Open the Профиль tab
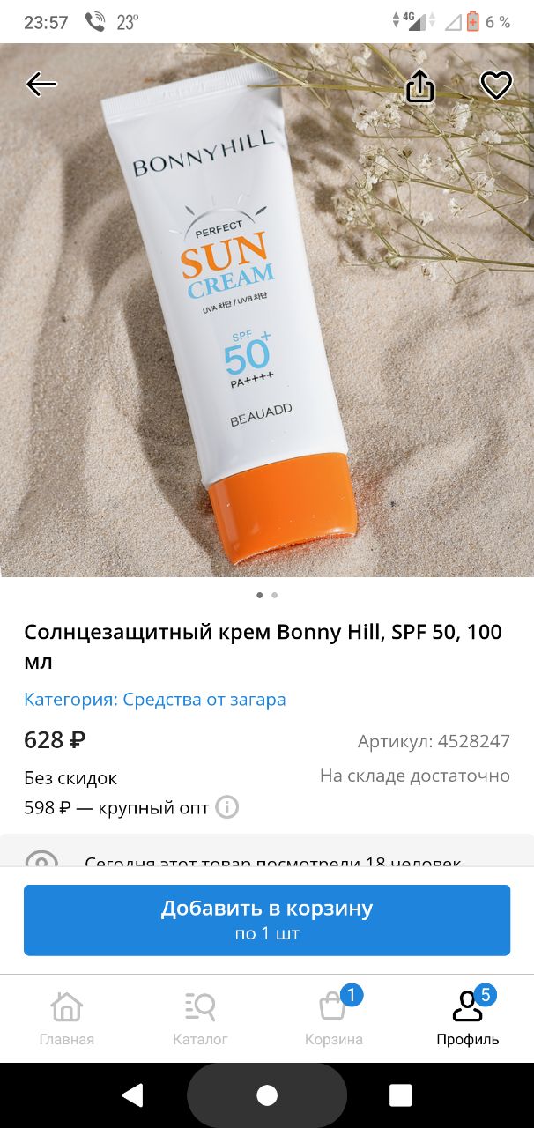Image resolution: width=534 pixels, height=1128 pixels. pyautogui.click(x=468, y=1018)
